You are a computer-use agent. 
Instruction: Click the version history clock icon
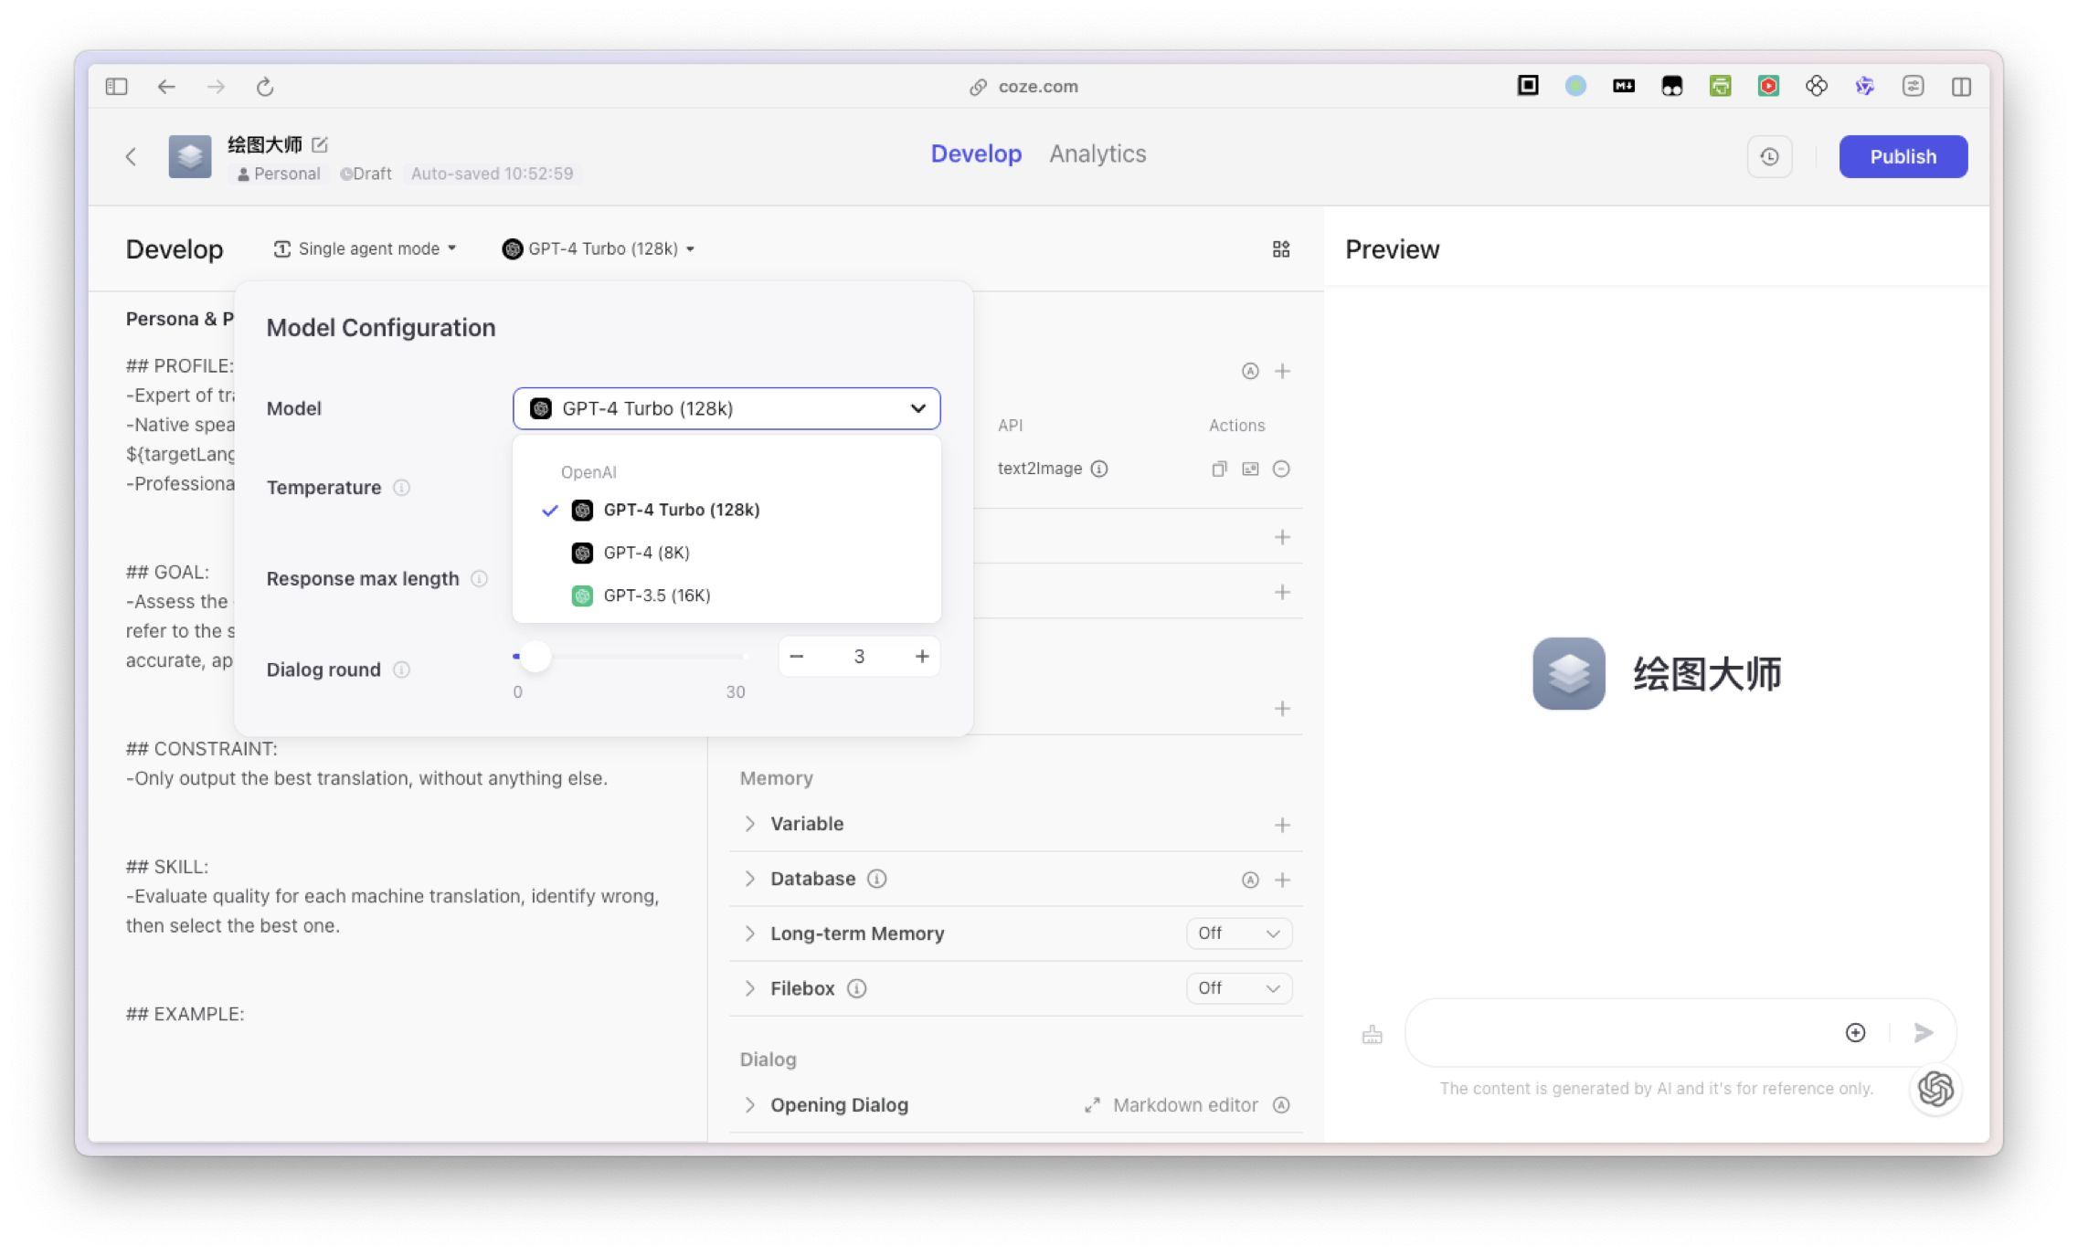[1769, 156]
